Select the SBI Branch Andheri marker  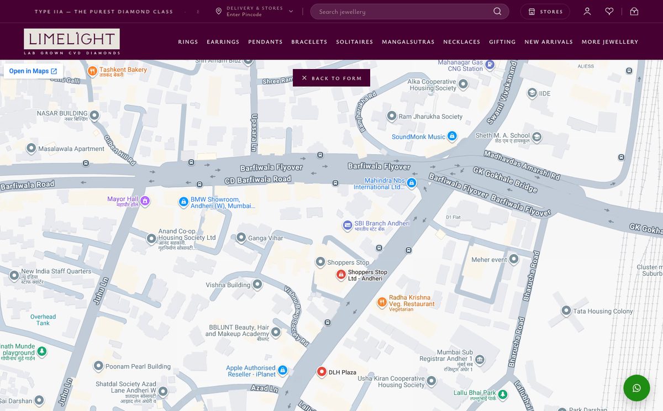(x=348, y=225)
